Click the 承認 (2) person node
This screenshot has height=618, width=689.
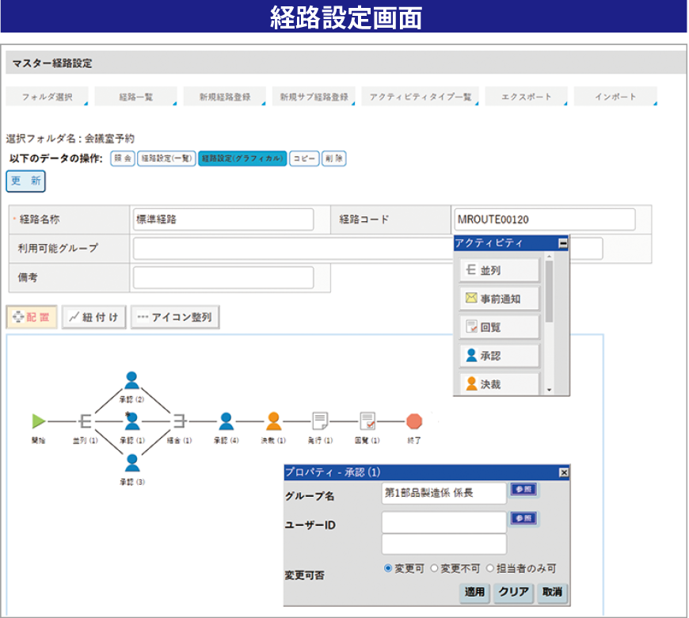coord(132,381)
